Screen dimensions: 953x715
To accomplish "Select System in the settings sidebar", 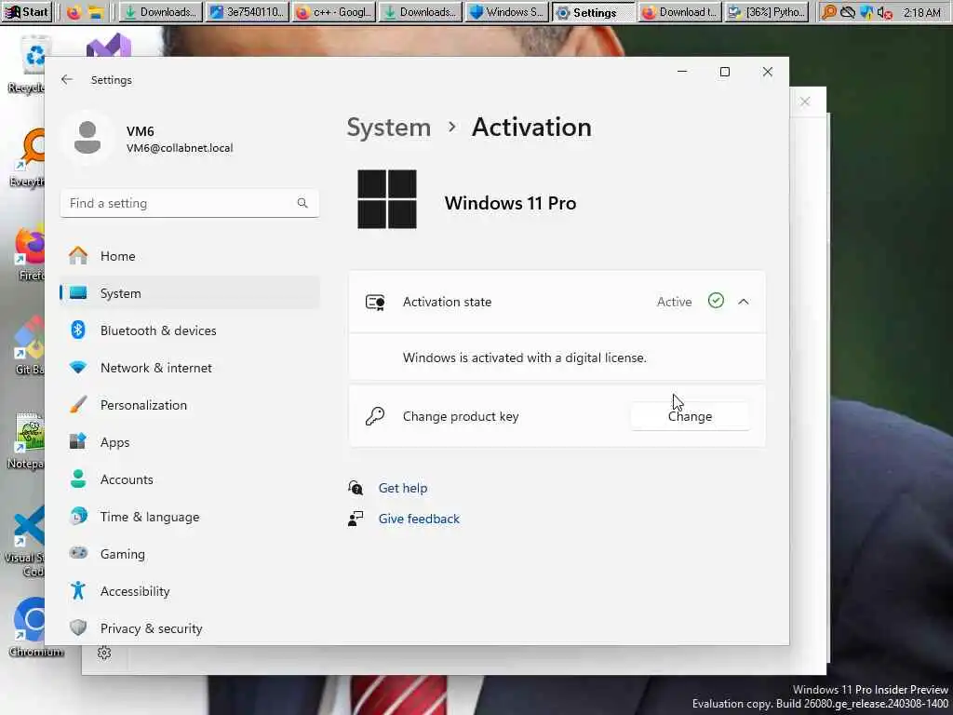I will 190,293.
